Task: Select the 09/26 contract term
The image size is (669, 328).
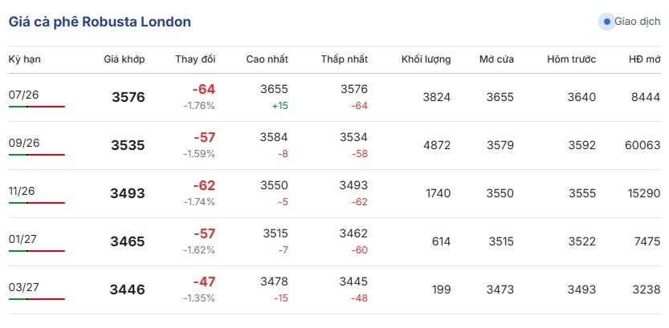Action: pos(24,143)
